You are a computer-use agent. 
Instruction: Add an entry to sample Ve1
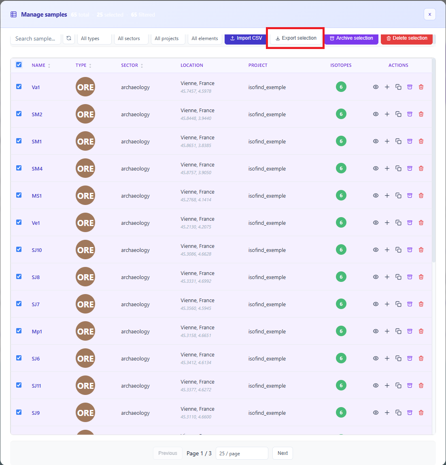click(387, 222)
